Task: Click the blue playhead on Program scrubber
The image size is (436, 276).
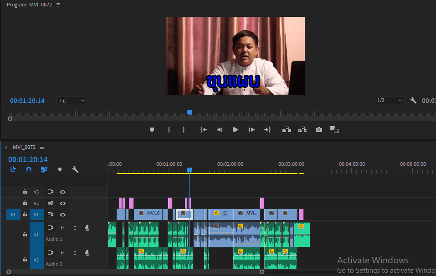Action: pos(190,112)
